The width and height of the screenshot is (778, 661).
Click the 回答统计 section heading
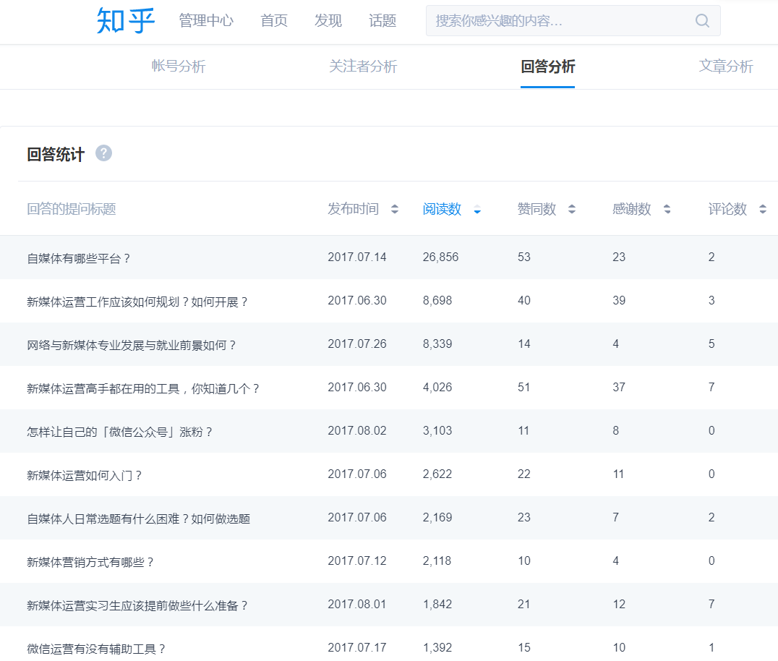point(56,154)
